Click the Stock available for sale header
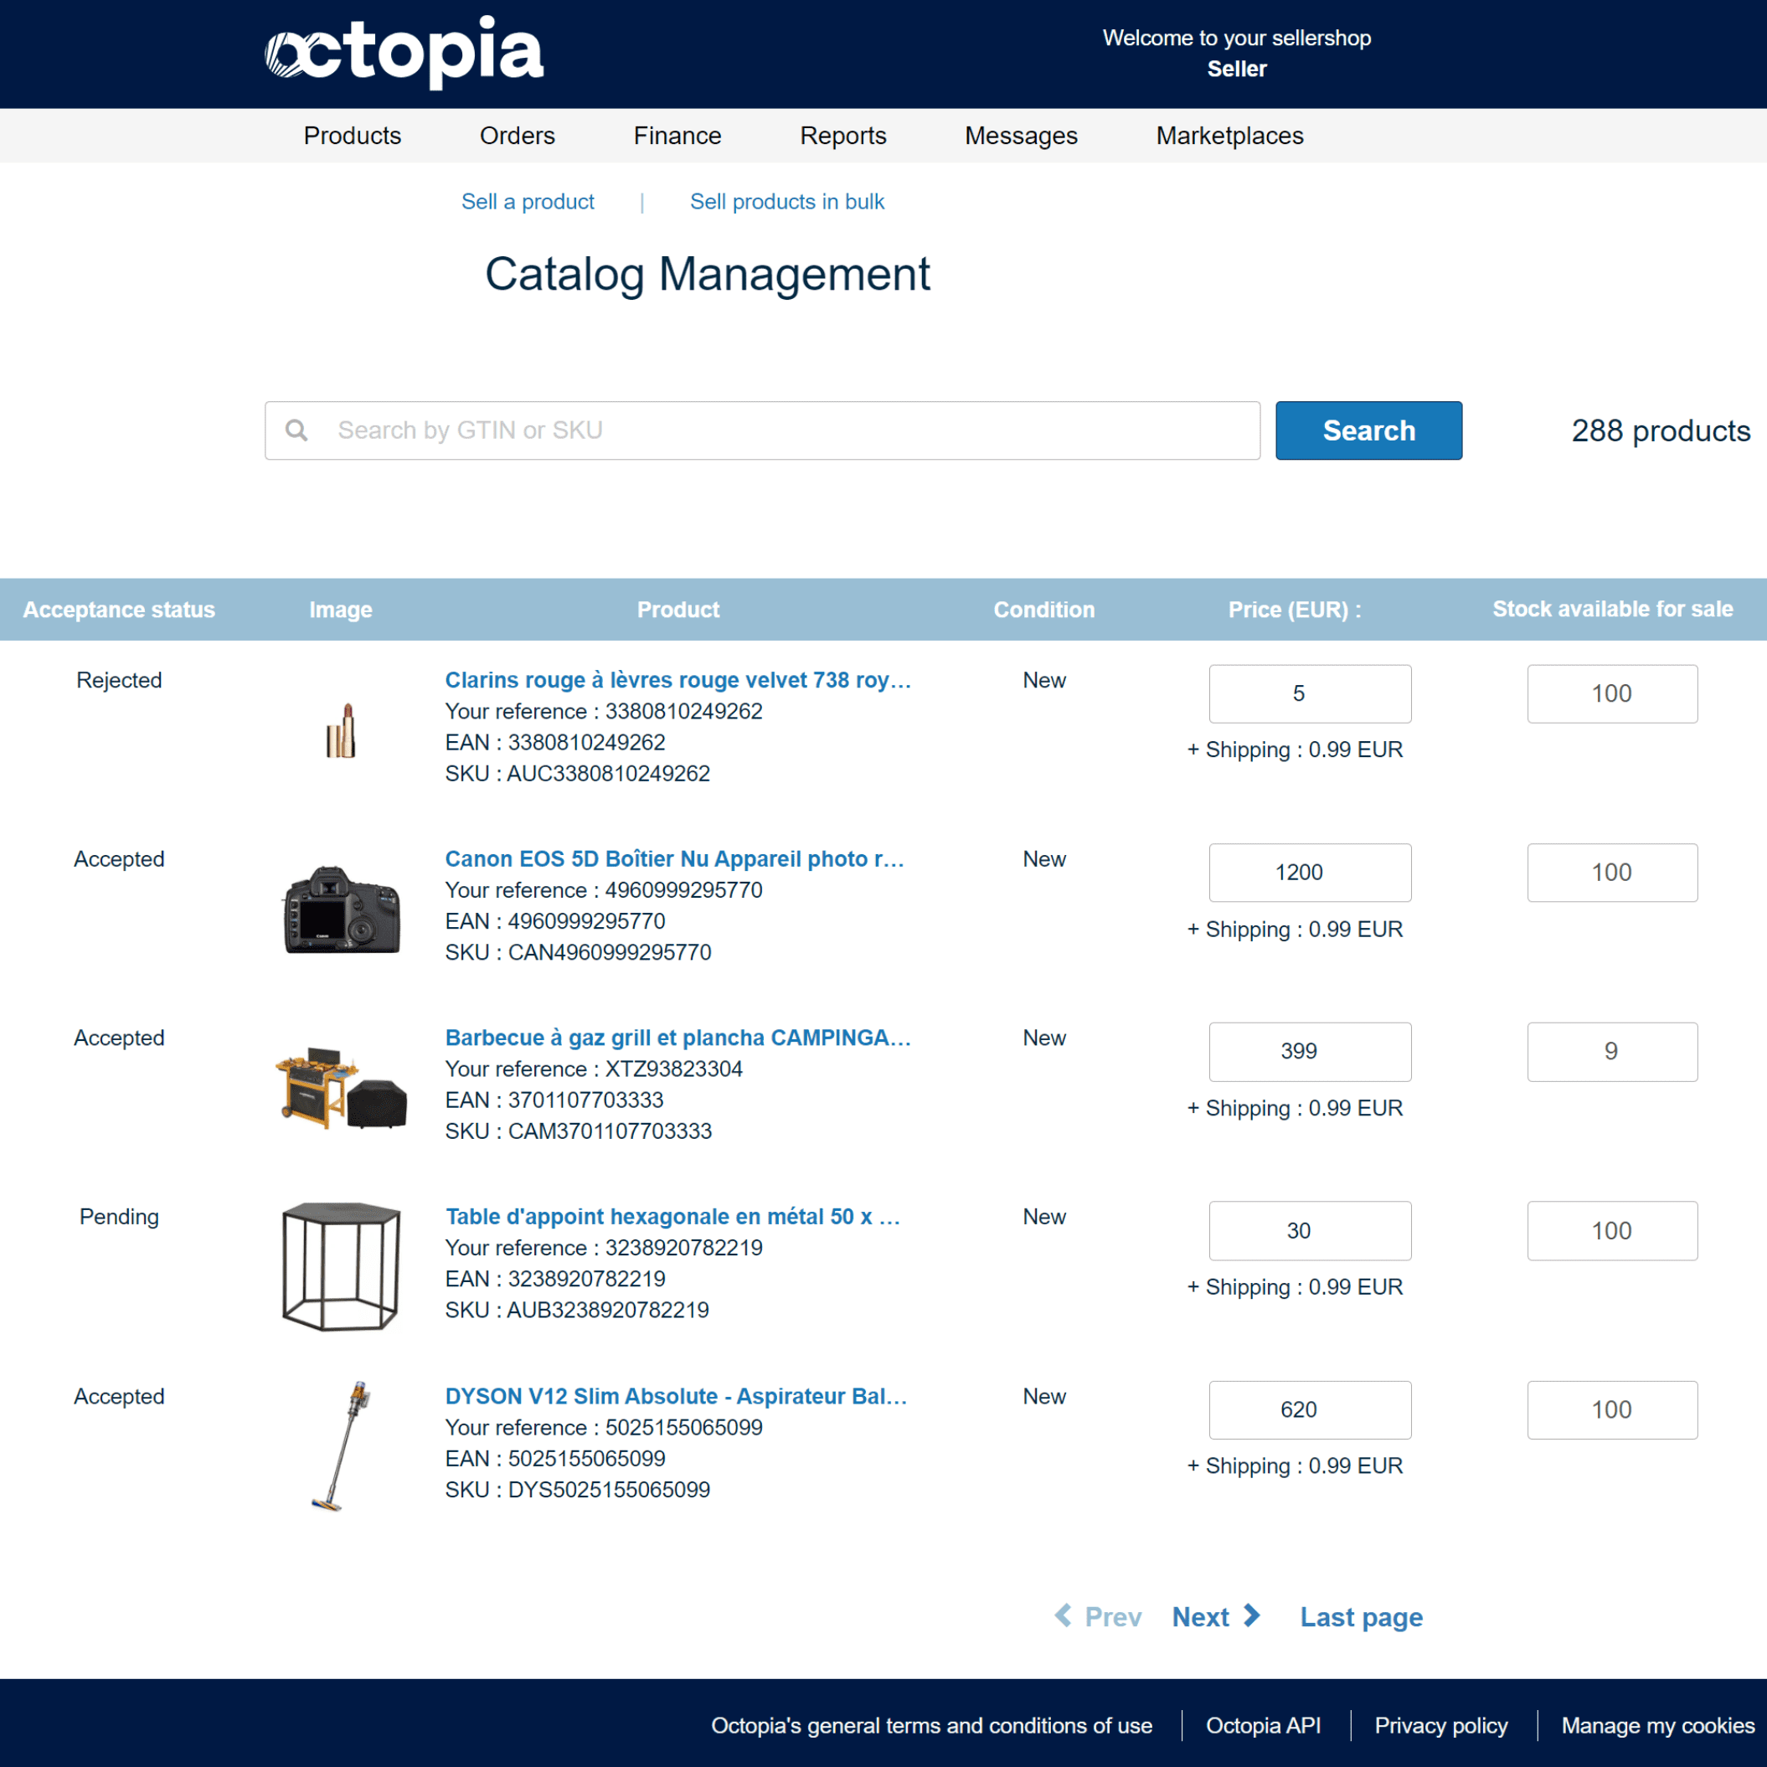The image size is (1767, 1767). 1612,609
